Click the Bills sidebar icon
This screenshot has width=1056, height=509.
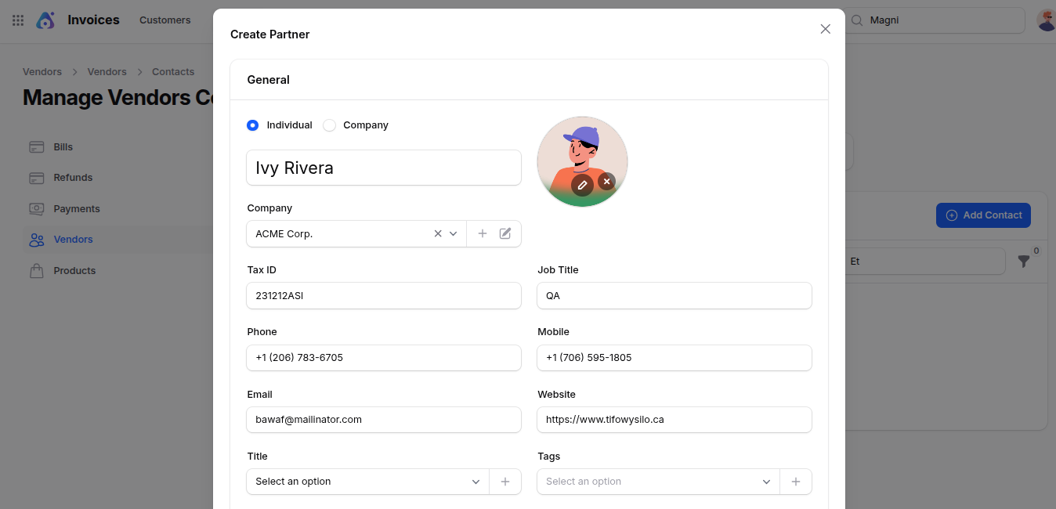[36, 146]
